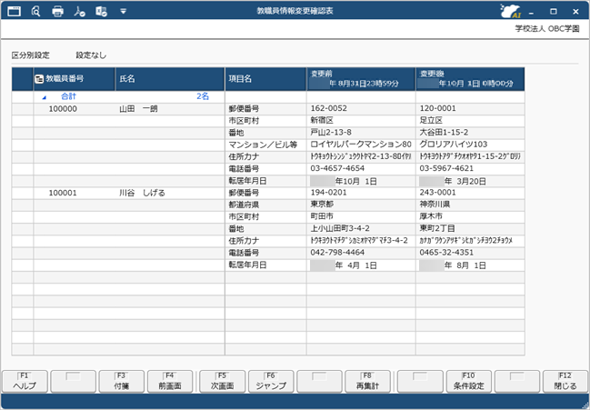
Task: Open the toolbar dropdown arrow
Action: coord(123,11)
